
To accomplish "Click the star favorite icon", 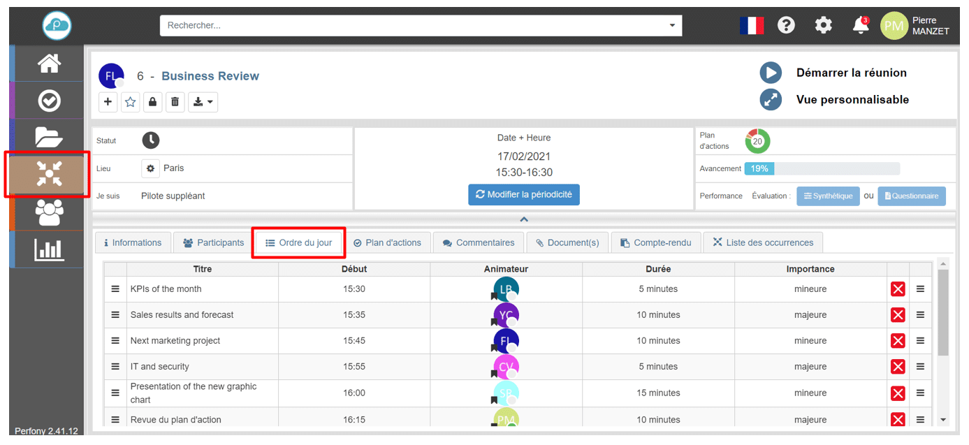I will coord(130,102).
